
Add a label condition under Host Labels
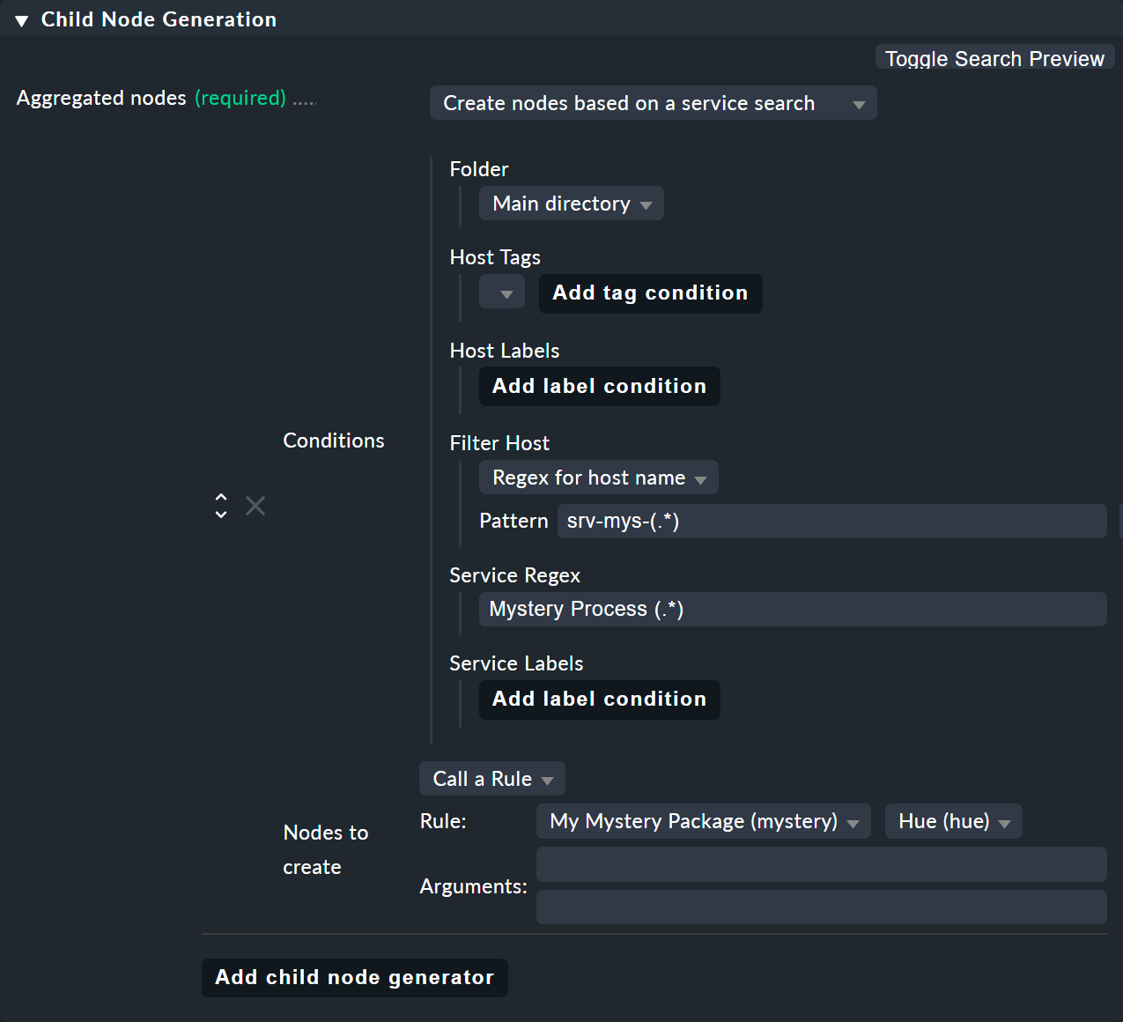[599, 386]
